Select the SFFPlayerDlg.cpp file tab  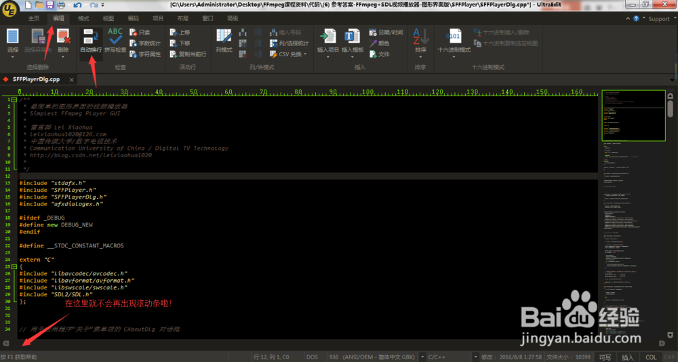[37, 79]
